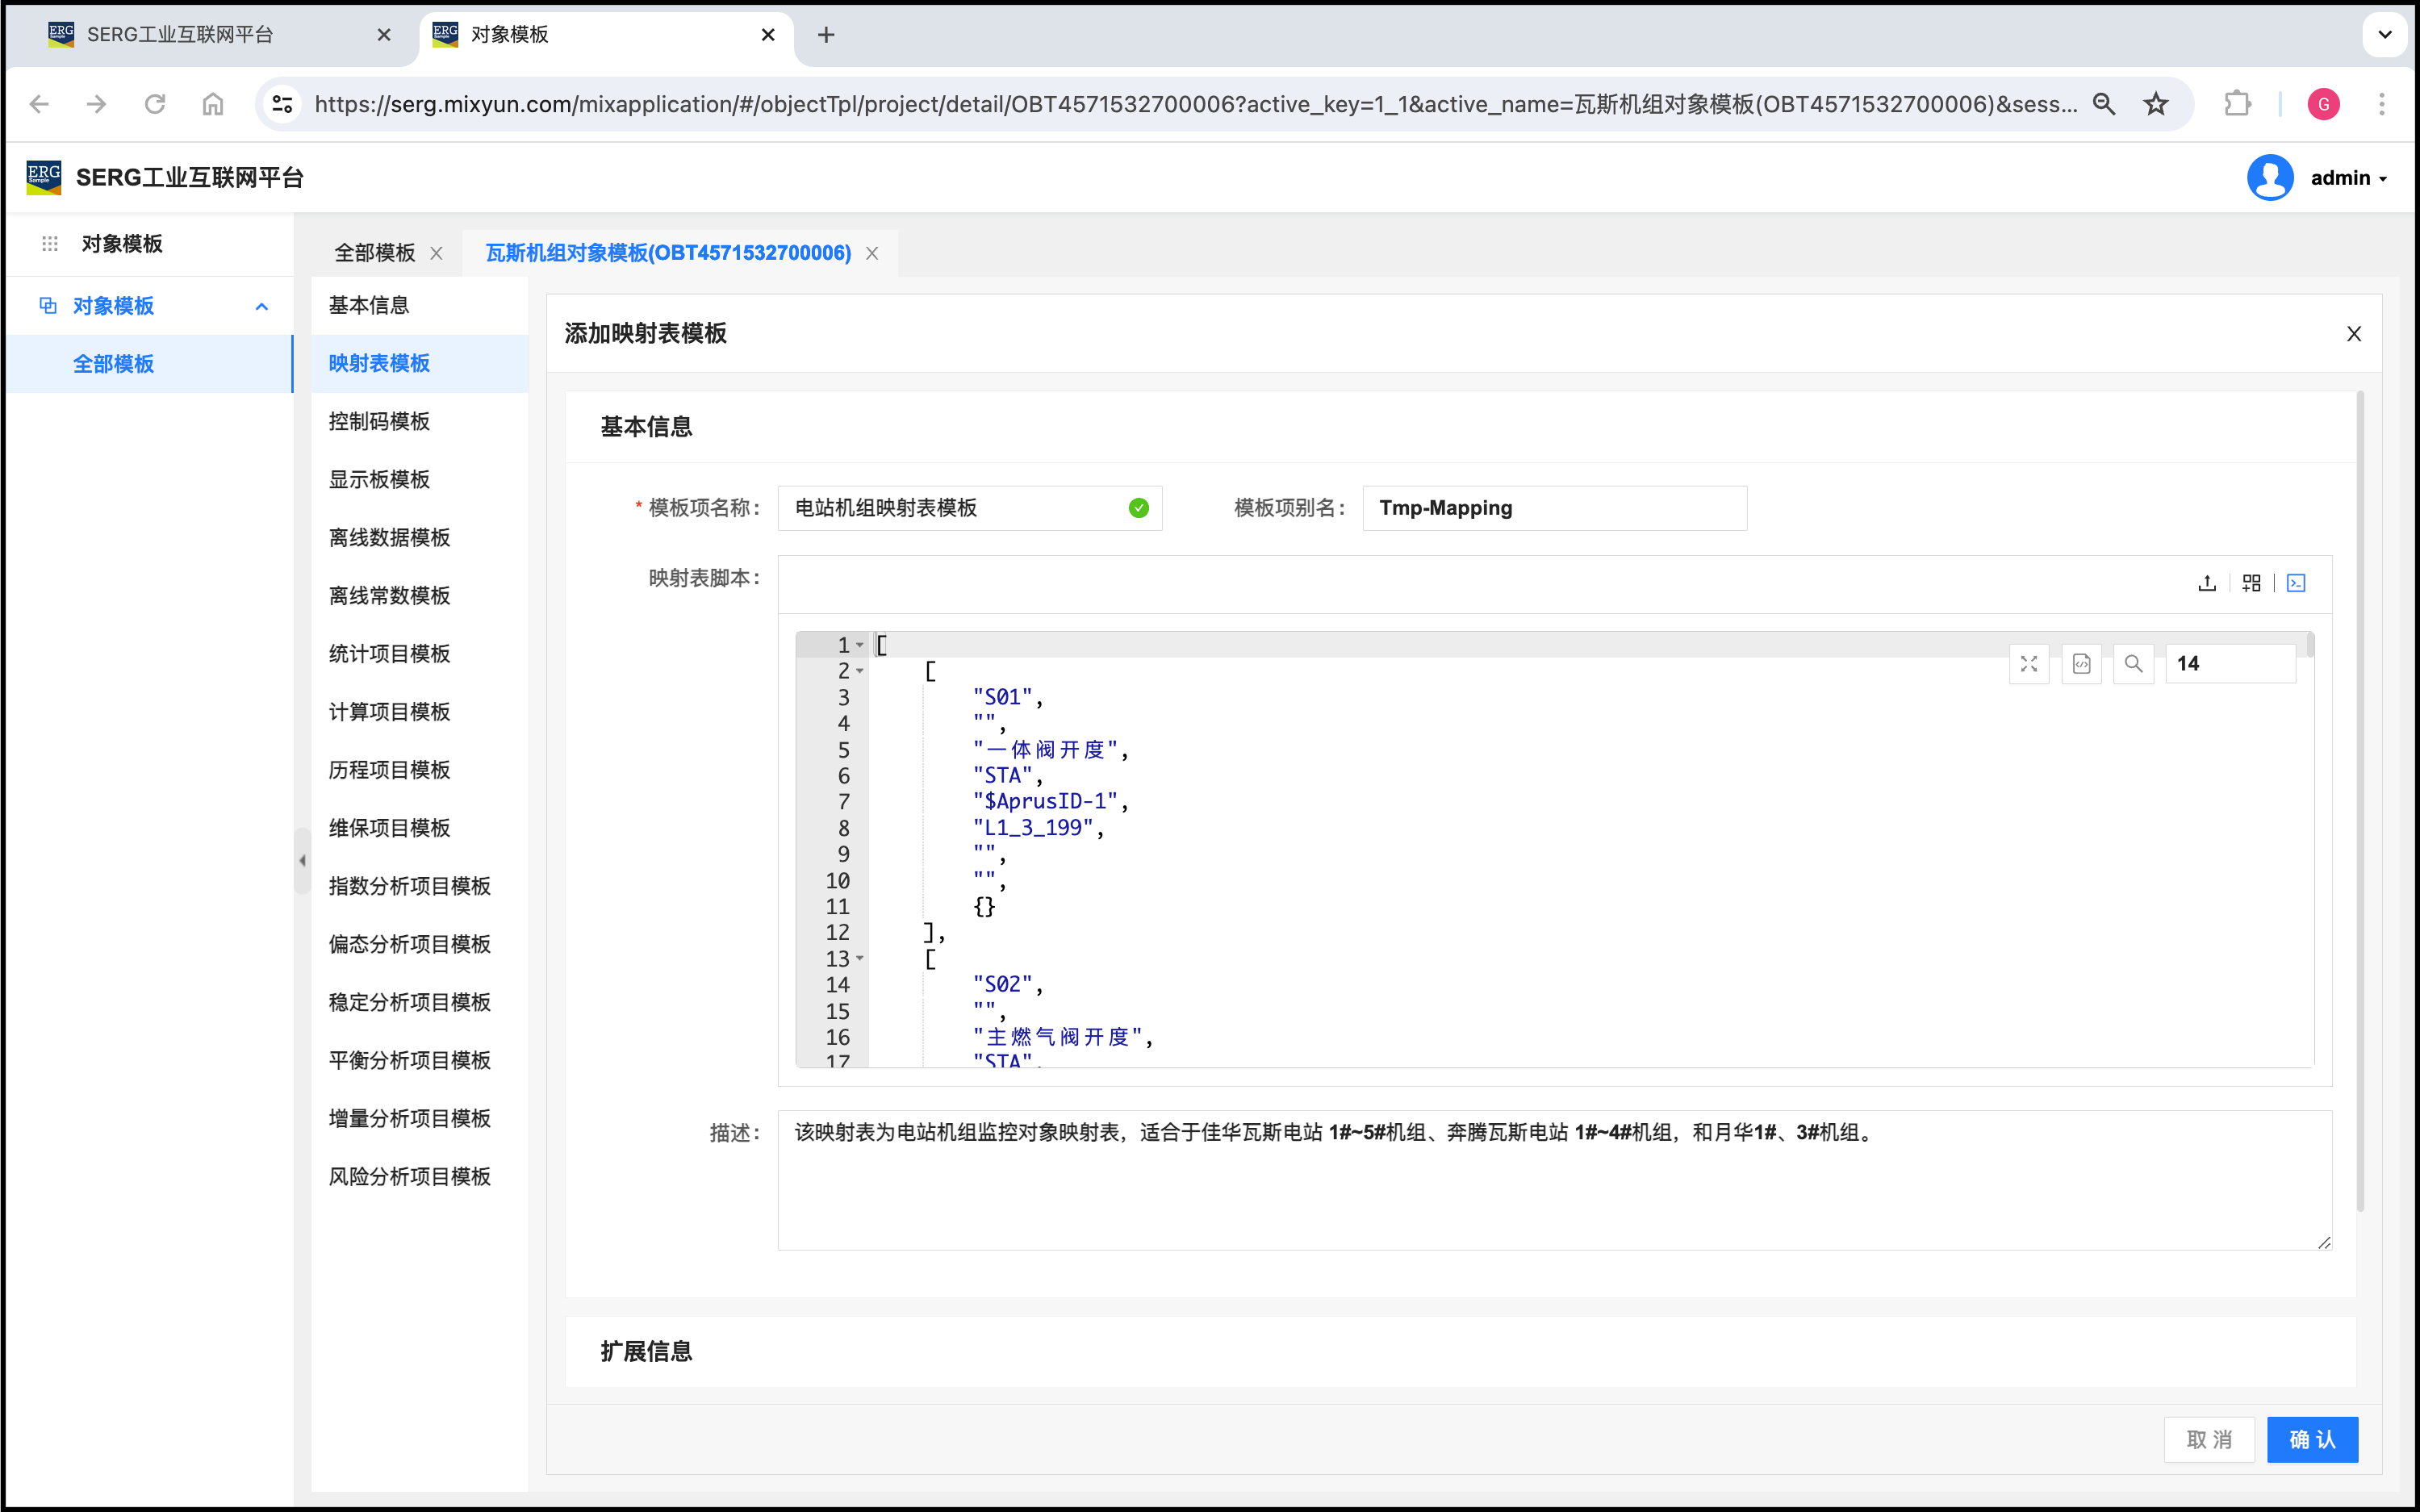2420x1512 pixels.
Task: Switch to the 全部模板 tab
Action: 374,253
